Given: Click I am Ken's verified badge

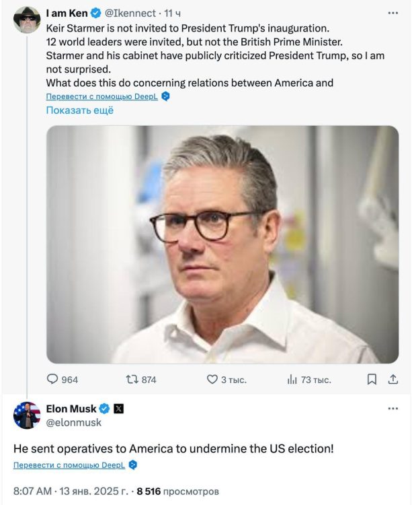Looking at the screenshot, I should pyautogui.click(x=95, y=13).
